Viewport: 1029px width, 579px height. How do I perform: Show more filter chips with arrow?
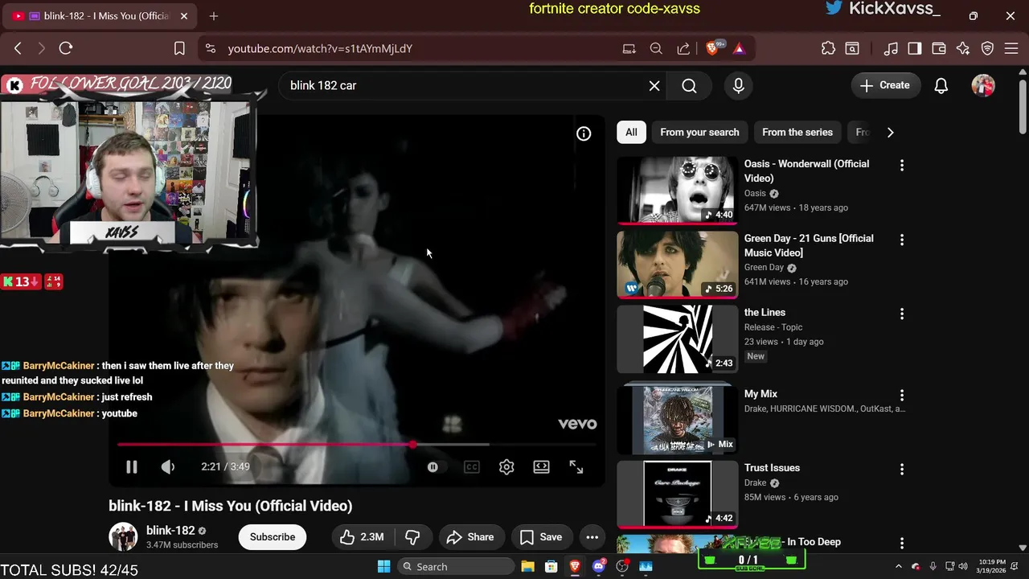(890, 132)
